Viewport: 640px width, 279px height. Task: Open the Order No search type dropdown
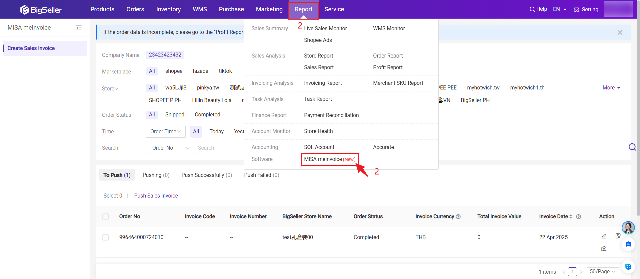pyautogui.click(x=170, y=148)
